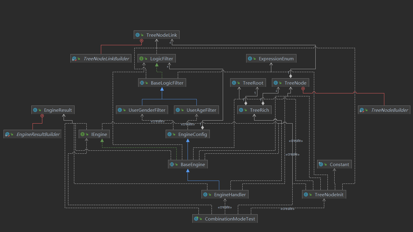Click the inner-class plus marker under EngineResult
Screen dimensions: 413x232
click(x=42, y=116)
